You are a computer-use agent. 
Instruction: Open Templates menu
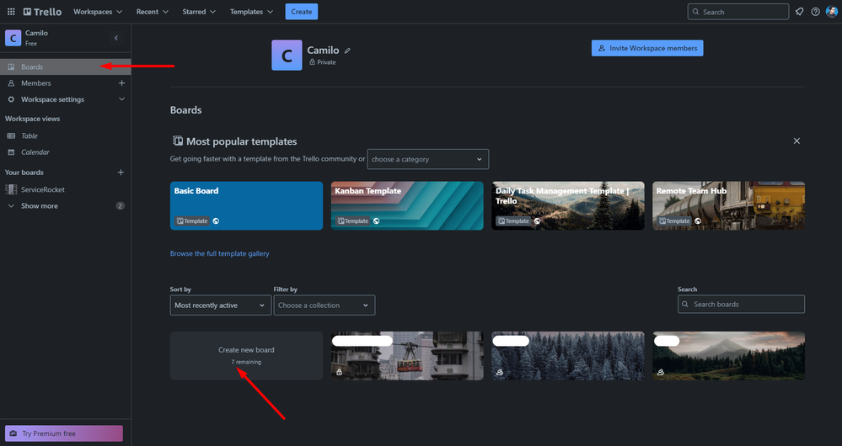point(251,11)
